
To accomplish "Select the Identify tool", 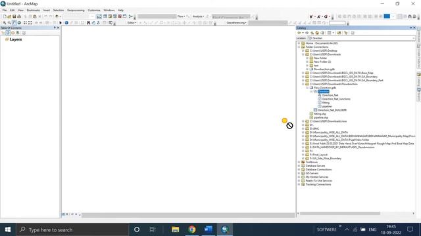I will tap(66, 23).
